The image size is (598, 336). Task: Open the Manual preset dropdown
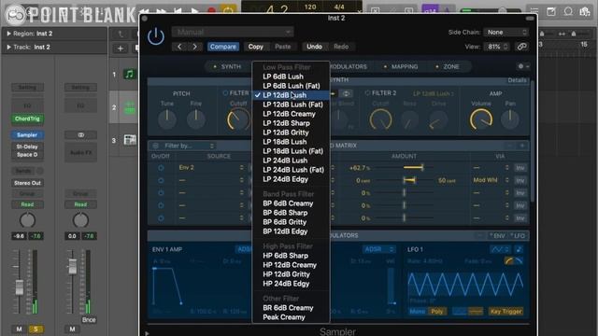point(233,32)
